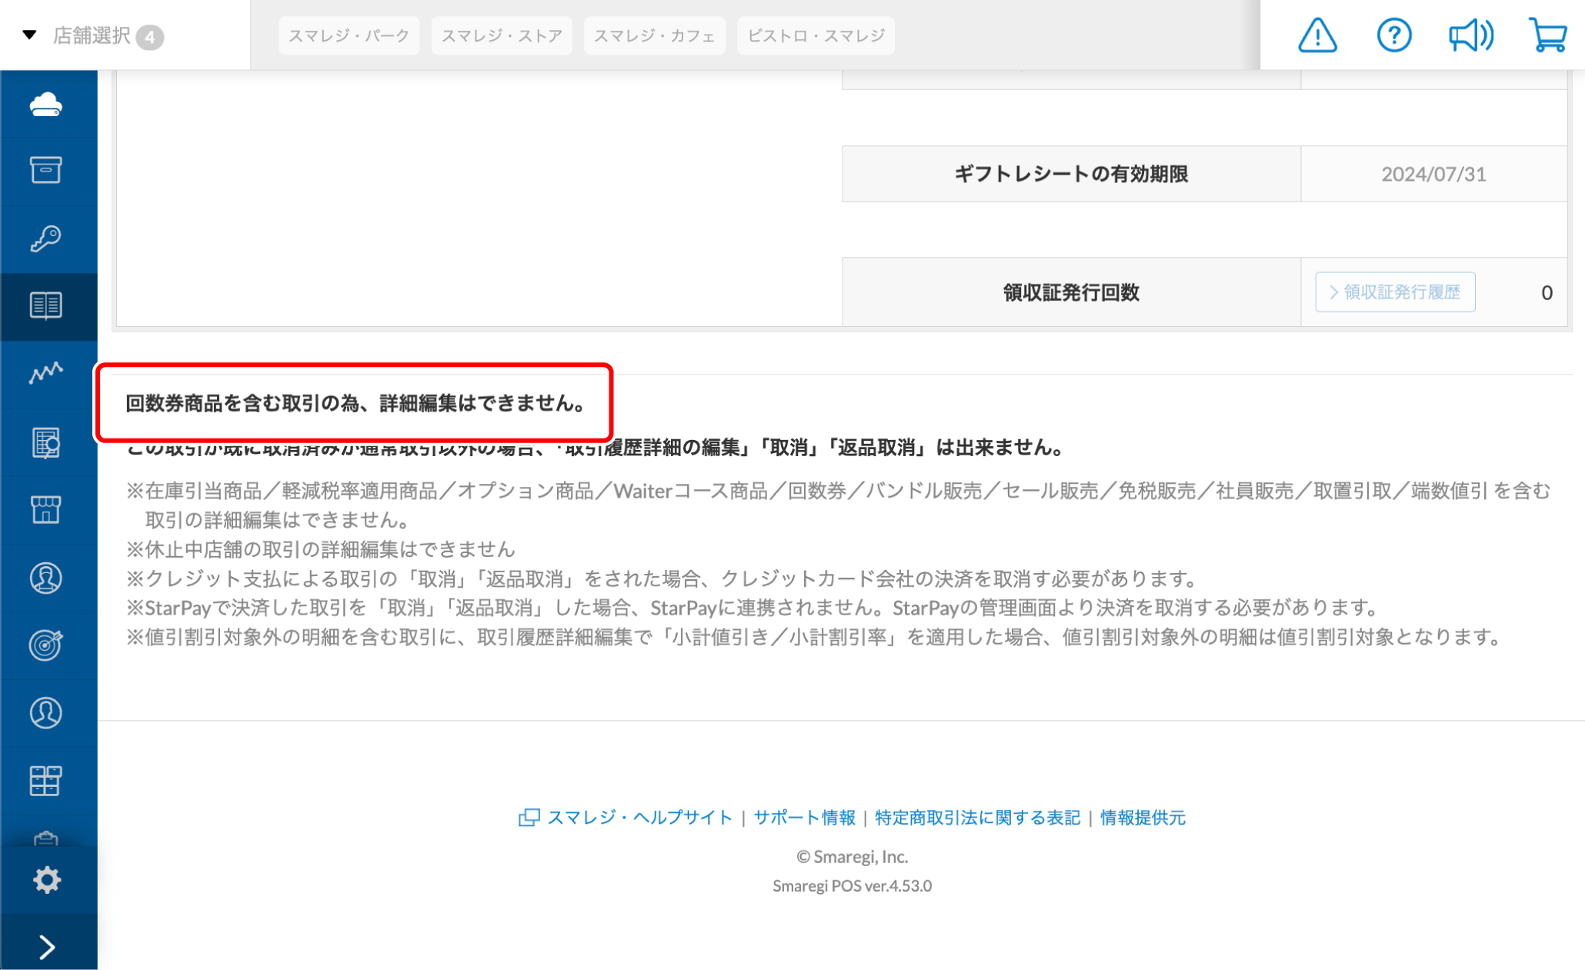Open the help question mark icon

point(1393,35)
